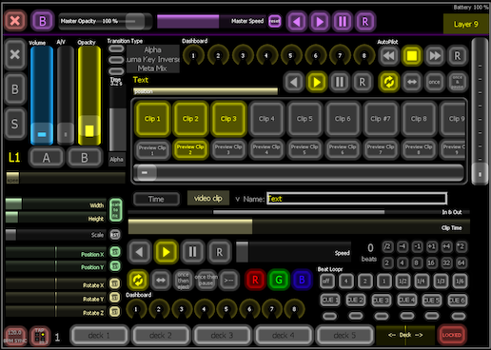
Task: Toggle the green G color channel
Action: point(279,280)
